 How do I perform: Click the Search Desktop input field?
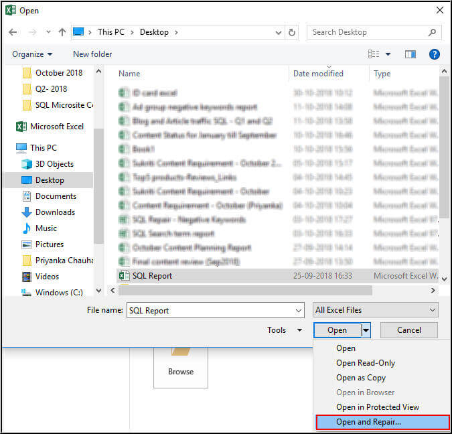pos(367,32)
